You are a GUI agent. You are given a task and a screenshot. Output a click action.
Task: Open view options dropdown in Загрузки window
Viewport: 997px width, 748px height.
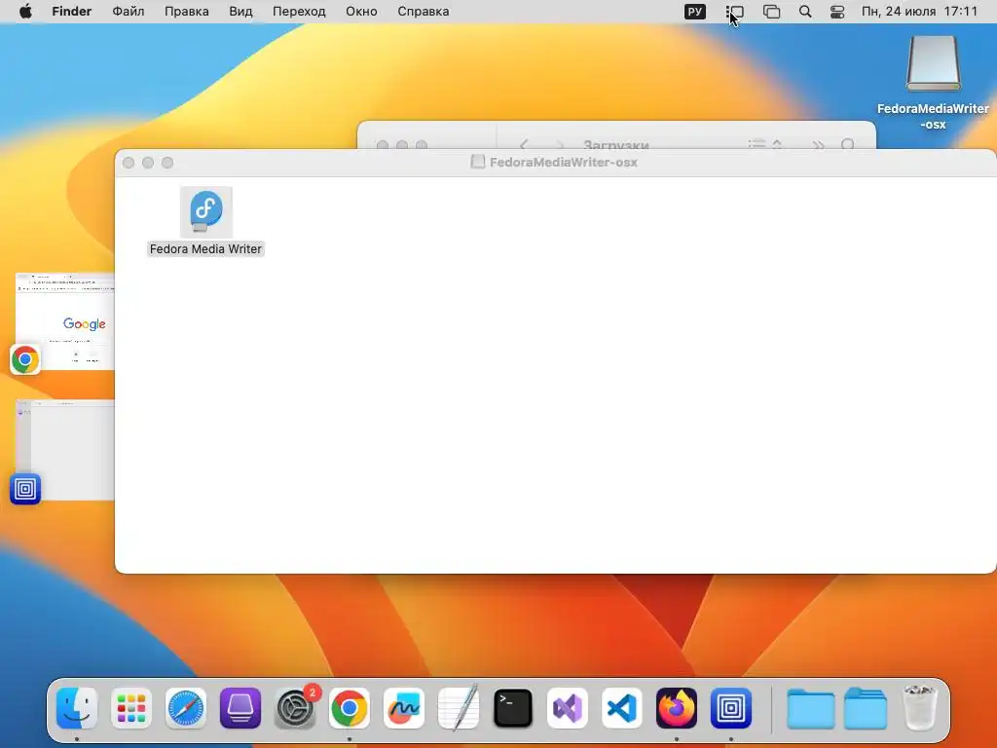[765, 144]
